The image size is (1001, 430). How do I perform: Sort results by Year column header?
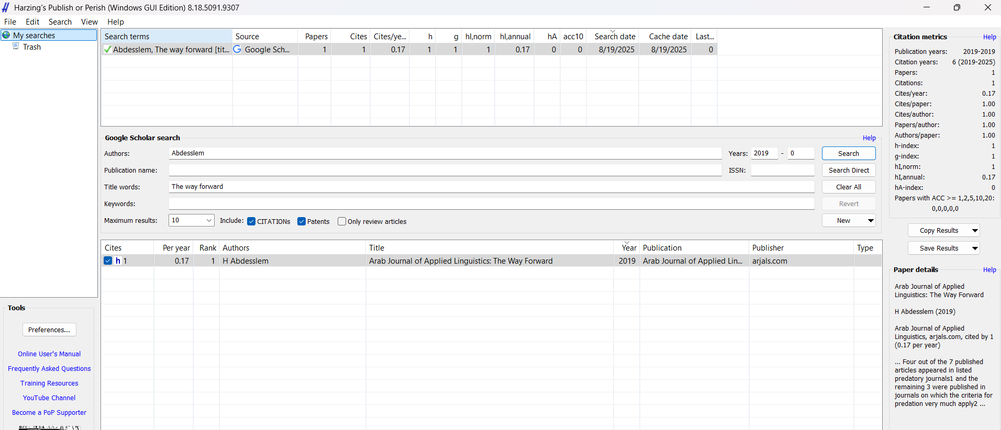tap(627, 247)
